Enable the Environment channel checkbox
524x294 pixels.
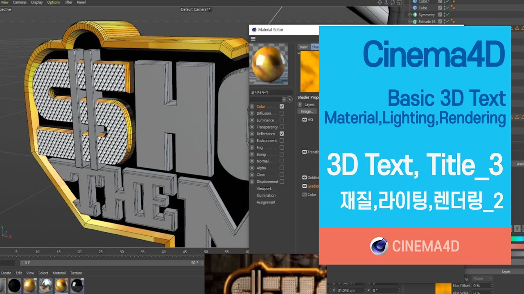pos(282,141)
